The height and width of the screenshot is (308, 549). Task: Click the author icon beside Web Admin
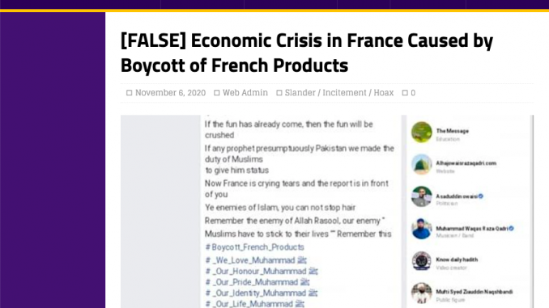pyautogui.click(x=217, y=93)
